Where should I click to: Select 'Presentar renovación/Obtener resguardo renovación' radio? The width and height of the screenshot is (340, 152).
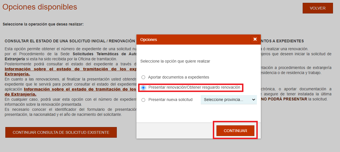tap(143, 87)
